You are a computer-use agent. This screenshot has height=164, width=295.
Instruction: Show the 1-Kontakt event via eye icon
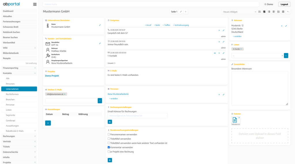click(215, 53)
